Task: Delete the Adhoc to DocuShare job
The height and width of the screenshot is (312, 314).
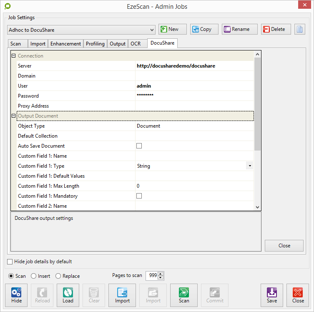Action: point(276,29)
